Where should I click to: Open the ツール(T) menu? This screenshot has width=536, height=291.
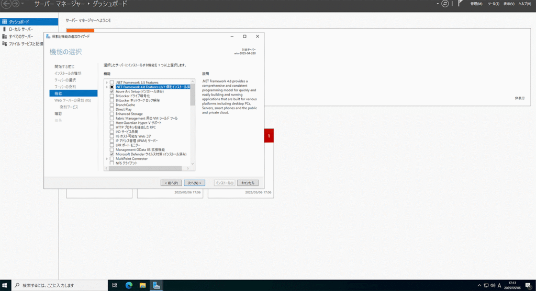coord(493,4)
